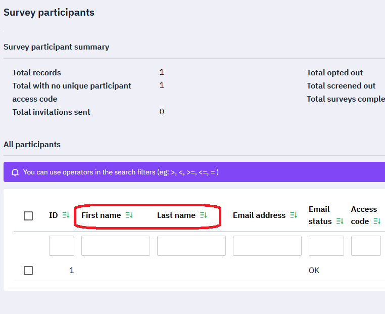Click the Last name column header
This screenshot has width=385, height=314.
pos(176,215)
